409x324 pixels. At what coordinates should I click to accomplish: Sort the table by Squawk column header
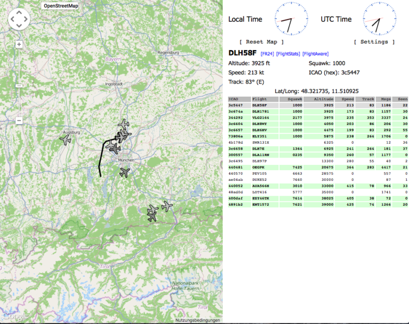[x=295, y=99]
